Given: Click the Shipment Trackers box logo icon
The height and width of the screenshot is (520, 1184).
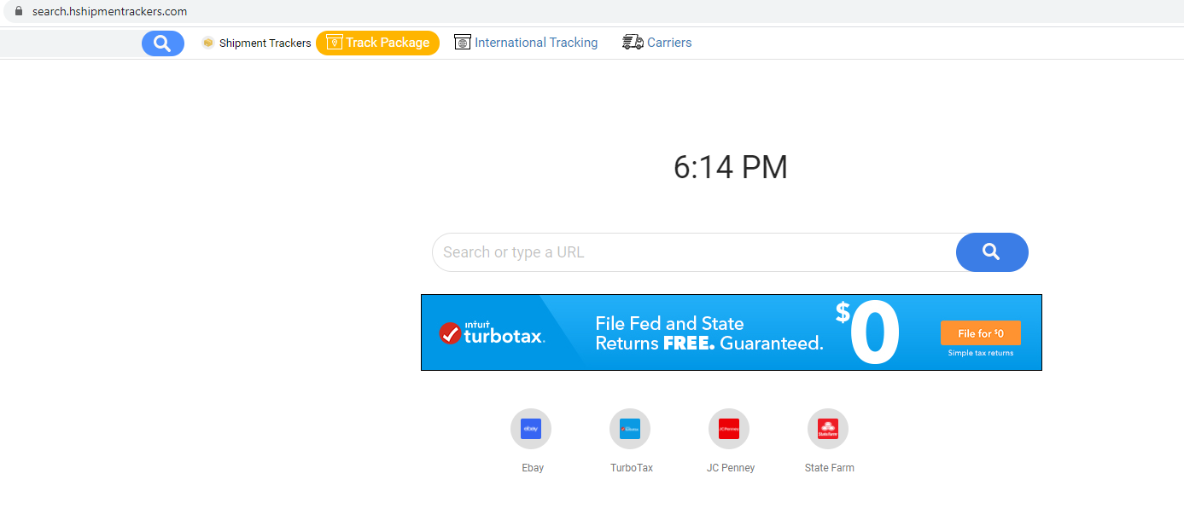Looking at the screenshot, I should coord(207,43).
